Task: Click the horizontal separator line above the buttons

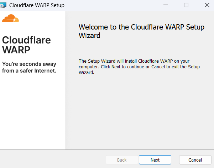Action: [x=107, y=149]
